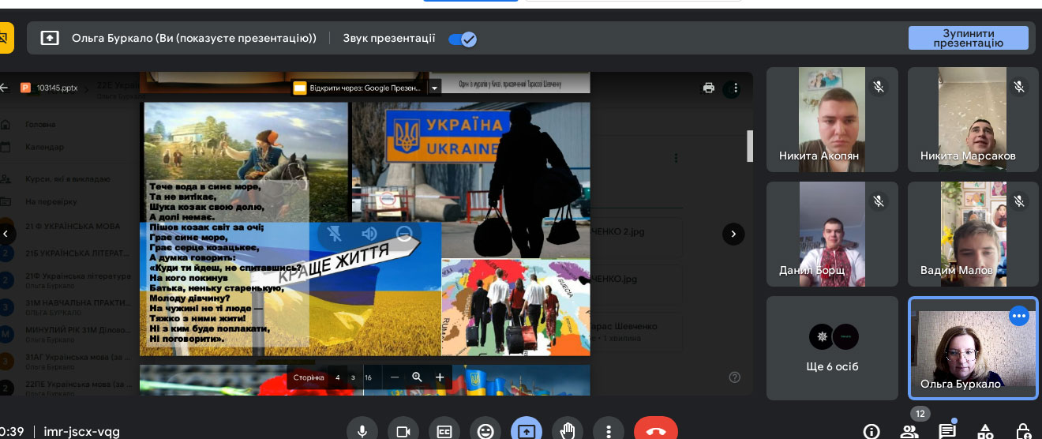
Task: Open meeting details info icon
Action: (x=871, y=431)
